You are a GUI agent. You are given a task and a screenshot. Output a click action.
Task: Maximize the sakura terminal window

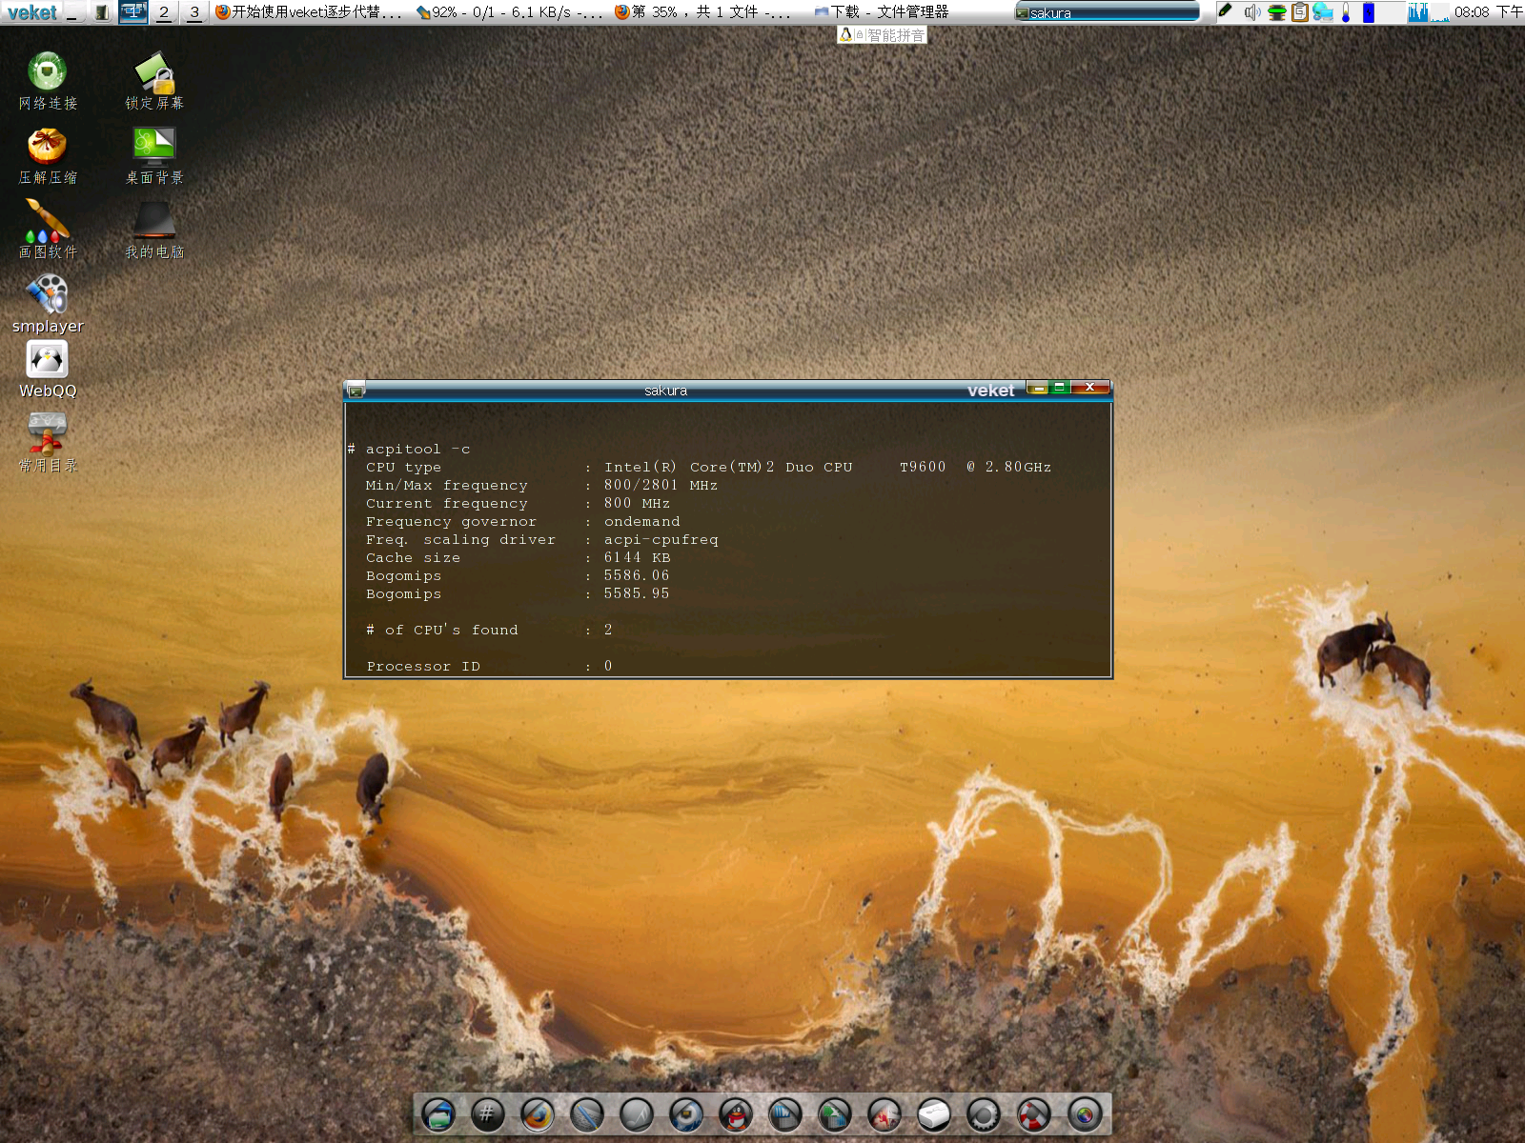tap(1059, 388)
